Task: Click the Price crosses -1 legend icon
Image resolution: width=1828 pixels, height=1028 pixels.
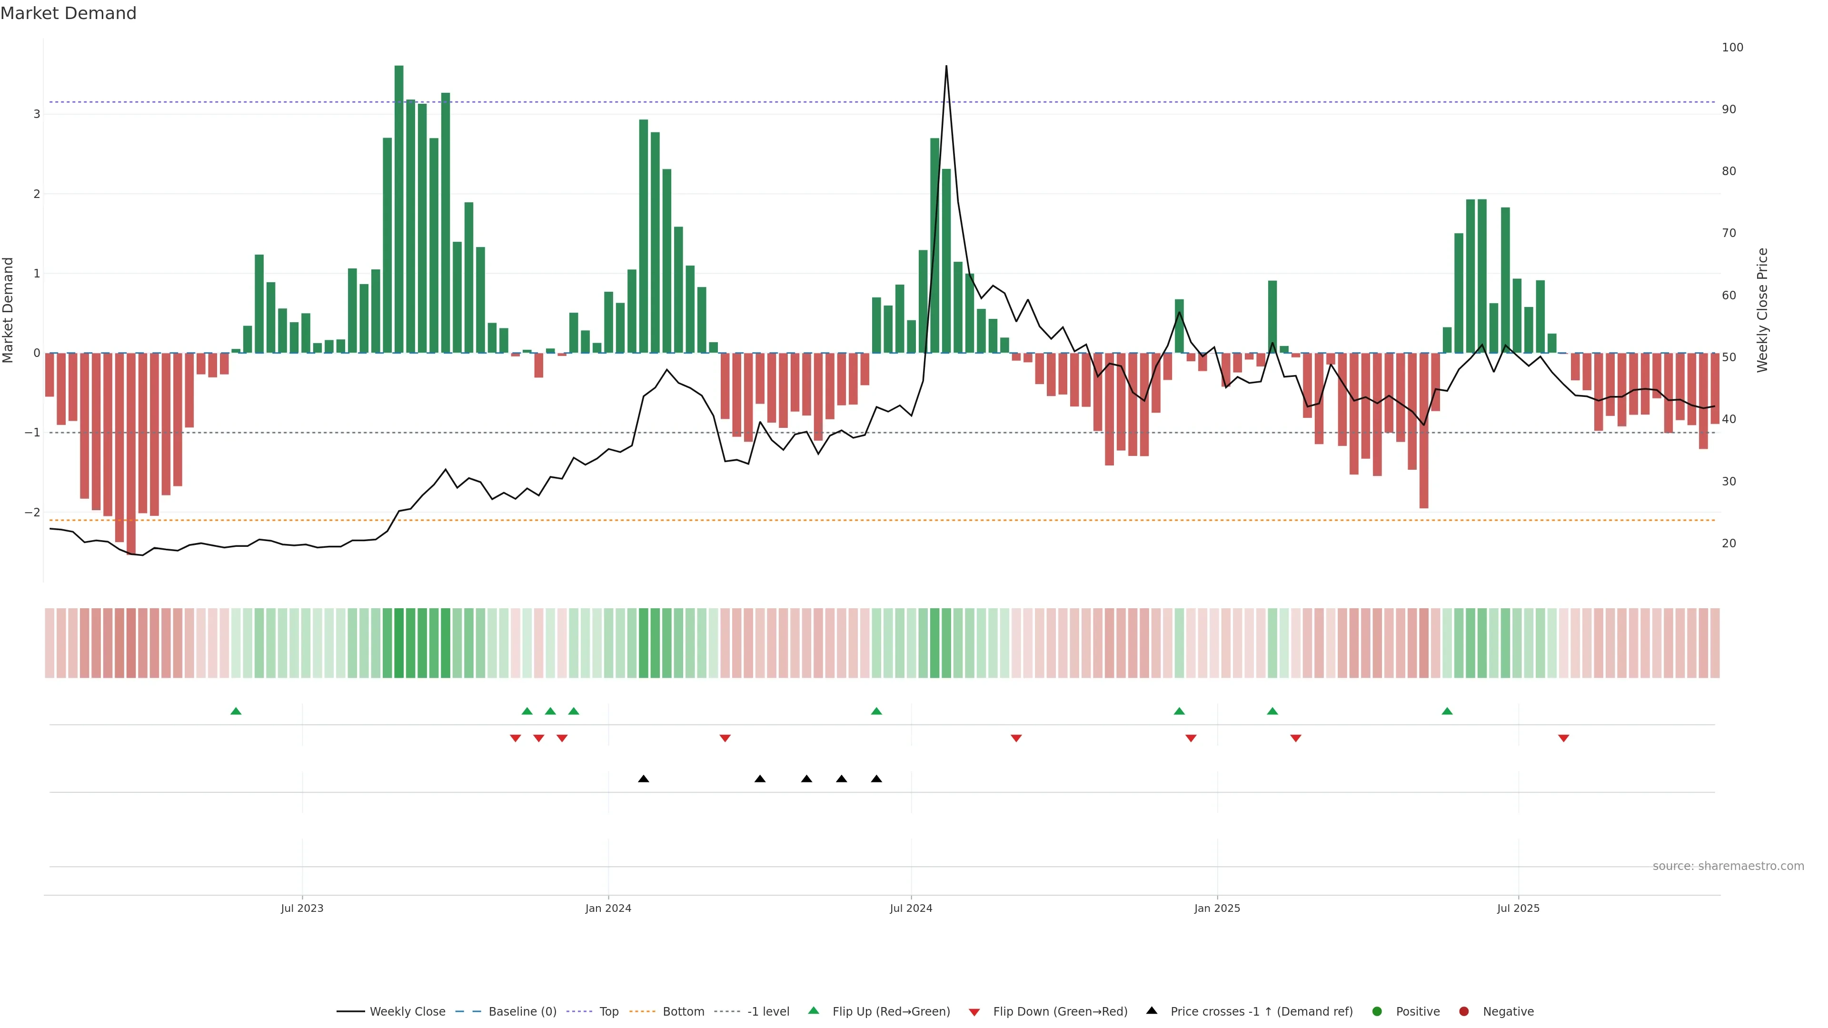Action: (x=1151, y=1010)
